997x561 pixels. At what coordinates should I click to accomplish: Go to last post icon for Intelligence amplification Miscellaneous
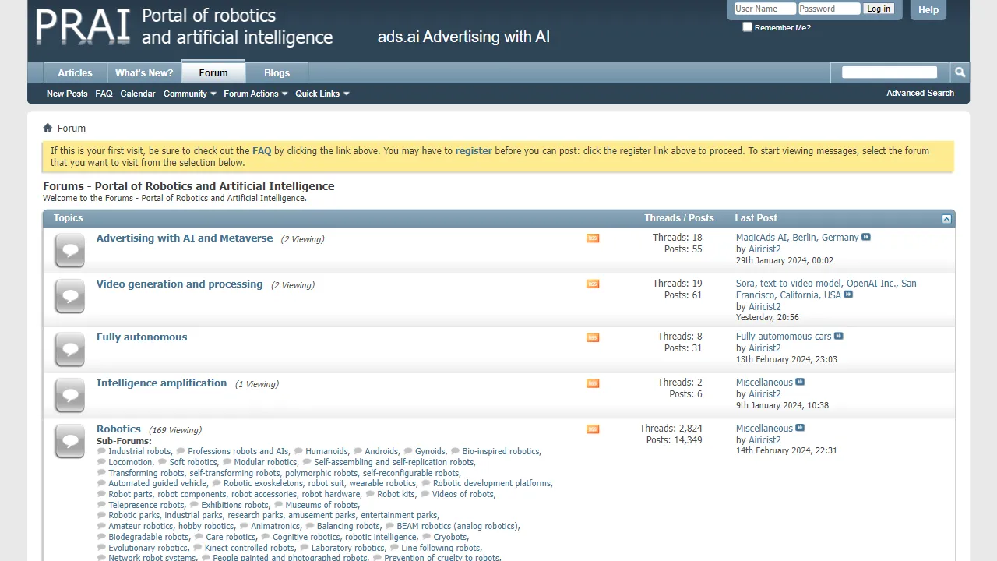(800, 383)
